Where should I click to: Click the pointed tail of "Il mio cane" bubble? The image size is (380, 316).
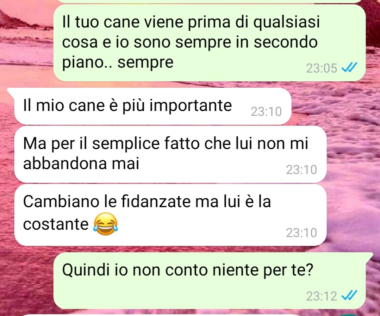click(11, 92)
